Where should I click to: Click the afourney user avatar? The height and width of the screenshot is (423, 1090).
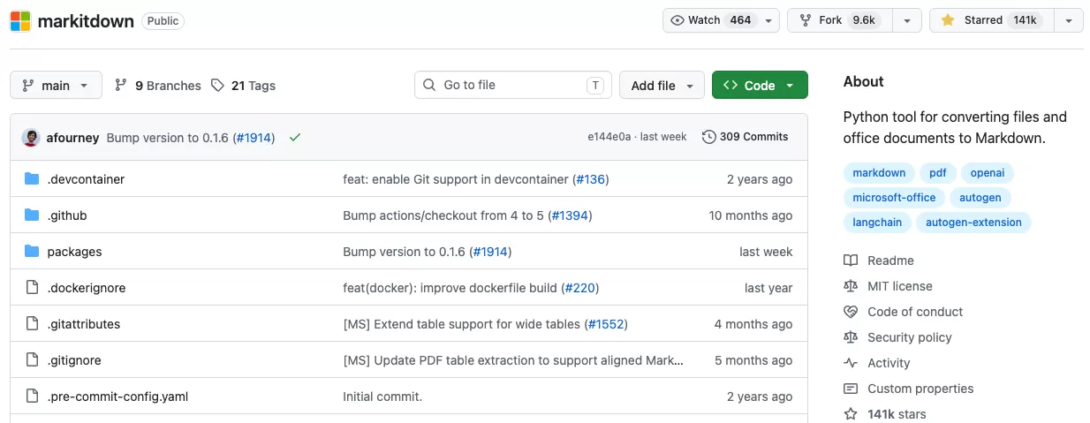[x=31, y=137]
